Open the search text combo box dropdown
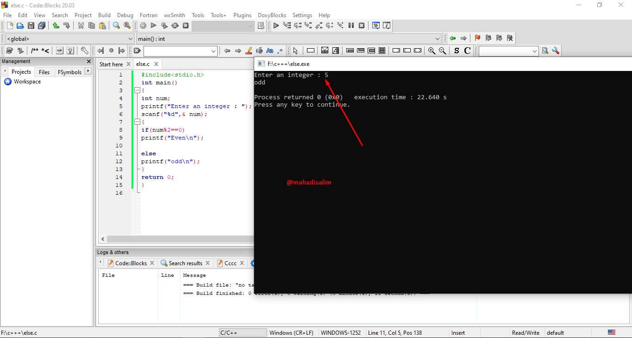The height and width of the screenshot is (338, 632). click(x=213, y=51)
